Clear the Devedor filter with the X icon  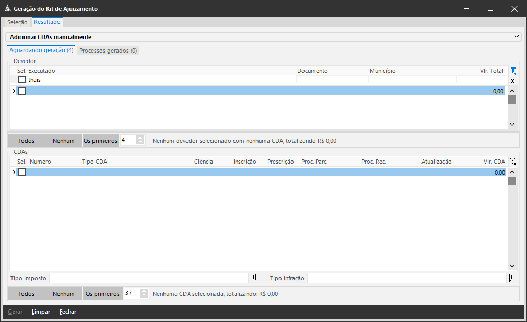pos(512,81)
